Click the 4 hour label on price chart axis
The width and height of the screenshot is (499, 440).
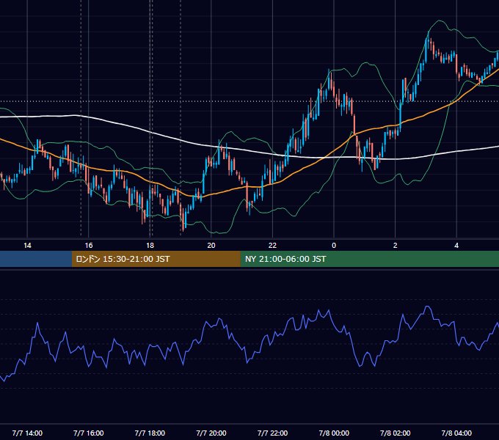[x=456, y=246]
